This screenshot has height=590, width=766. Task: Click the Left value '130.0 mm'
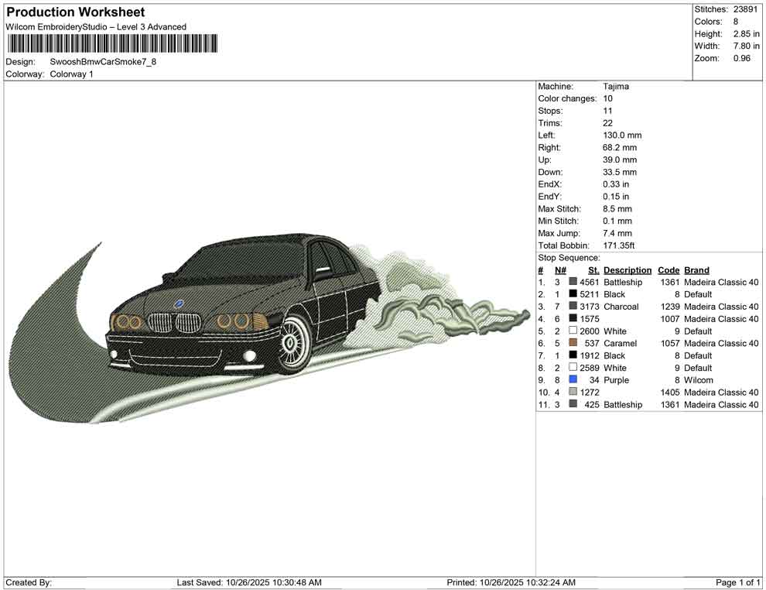click(x=622, y=135)
